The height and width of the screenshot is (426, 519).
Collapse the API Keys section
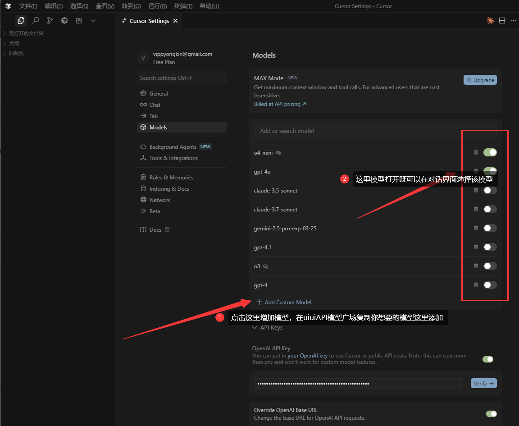(x=268, y=327)
